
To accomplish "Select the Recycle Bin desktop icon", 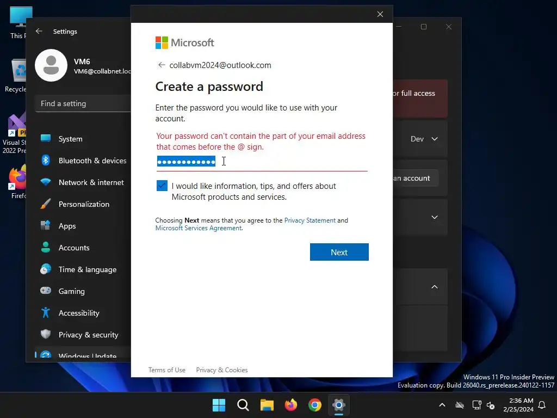I will pos(16,76).
